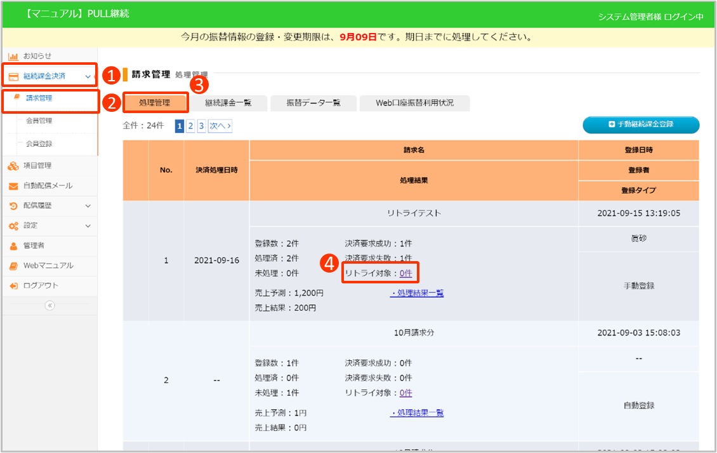
Task: Click the 管理者 user icon
Action: click(13, 245)
